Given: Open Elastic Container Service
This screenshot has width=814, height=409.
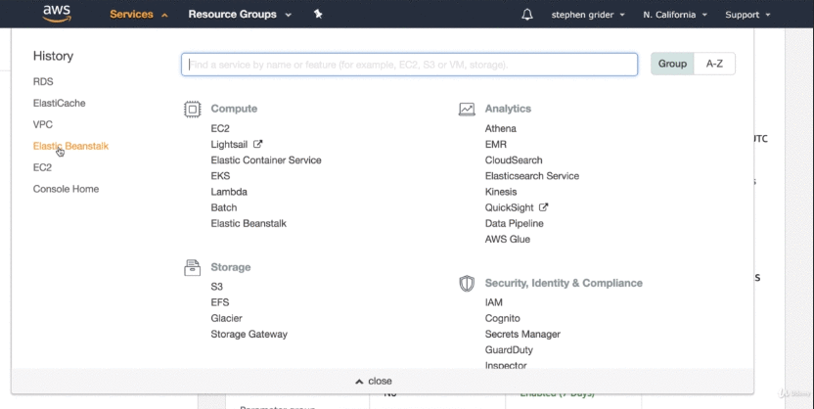Looking at the screenshot, I should [x=266, y=159].
